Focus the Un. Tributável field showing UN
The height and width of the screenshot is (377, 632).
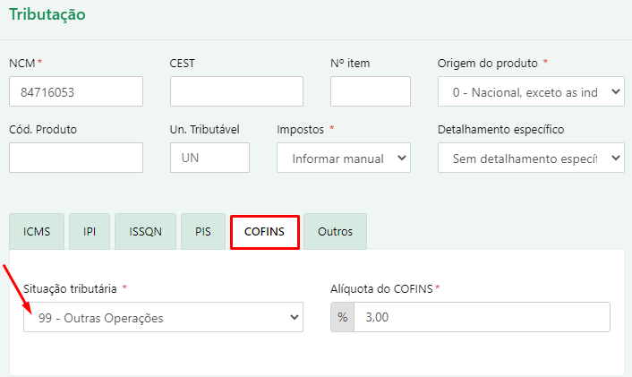tap(209, 158)
